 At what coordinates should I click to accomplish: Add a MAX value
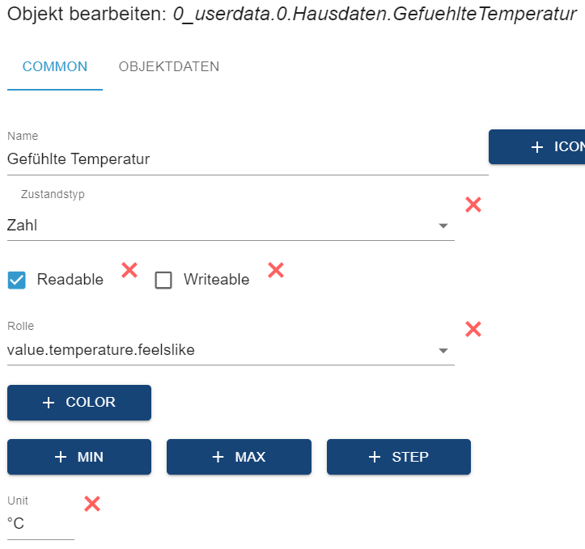(x=239, y=457)
